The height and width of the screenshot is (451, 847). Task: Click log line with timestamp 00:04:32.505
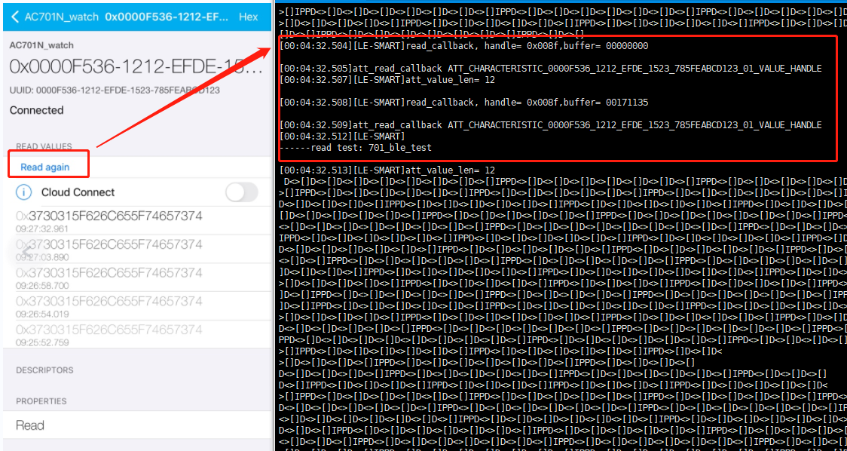[x=550, y=69]
